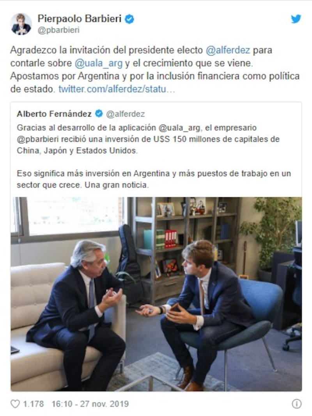Click the @pbarbieri handle under the name
This screenshot has width=312, height=416.
pos(58,30)
